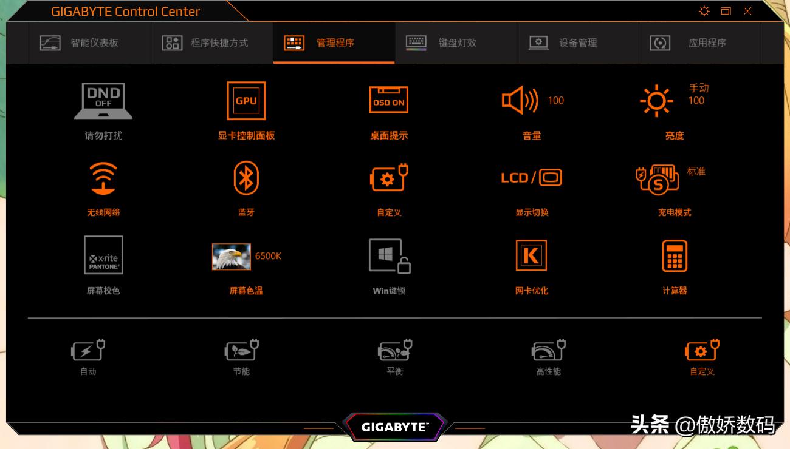
Task: Click the GIGABYTE Control Center title
Action: tap(126, 12)
